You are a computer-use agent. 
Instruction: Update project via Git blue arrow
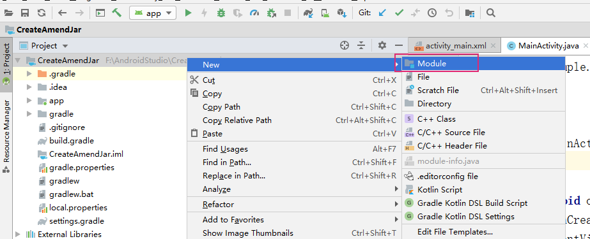coord(382,13)
